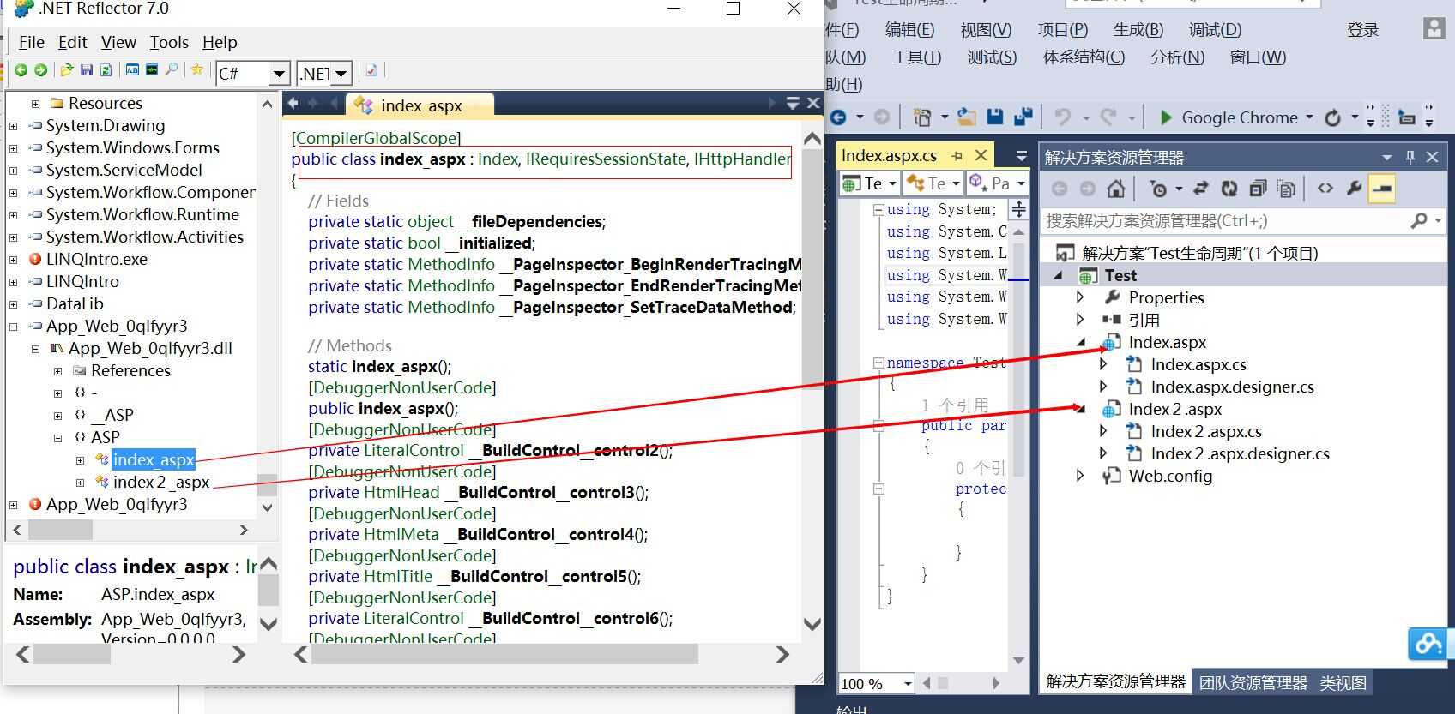Click the Refresh icon in Reflector toolbar
The width and height of the screenshot is (1455, 714).
click(x=106, y=70)
